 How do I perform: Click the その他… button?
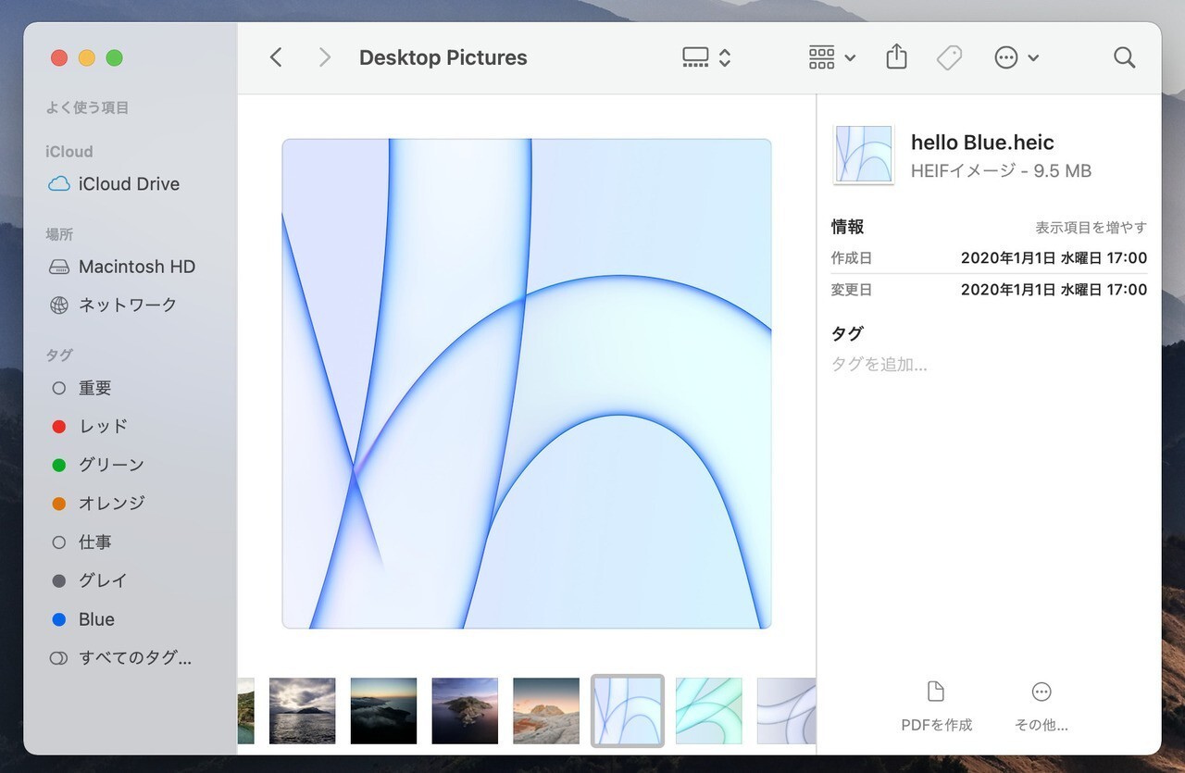1042,707
